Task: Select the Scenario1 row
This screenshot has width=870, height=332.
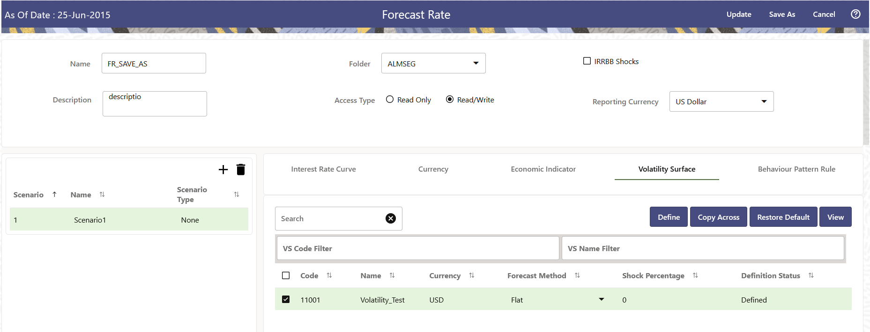Action: (129, 219)
